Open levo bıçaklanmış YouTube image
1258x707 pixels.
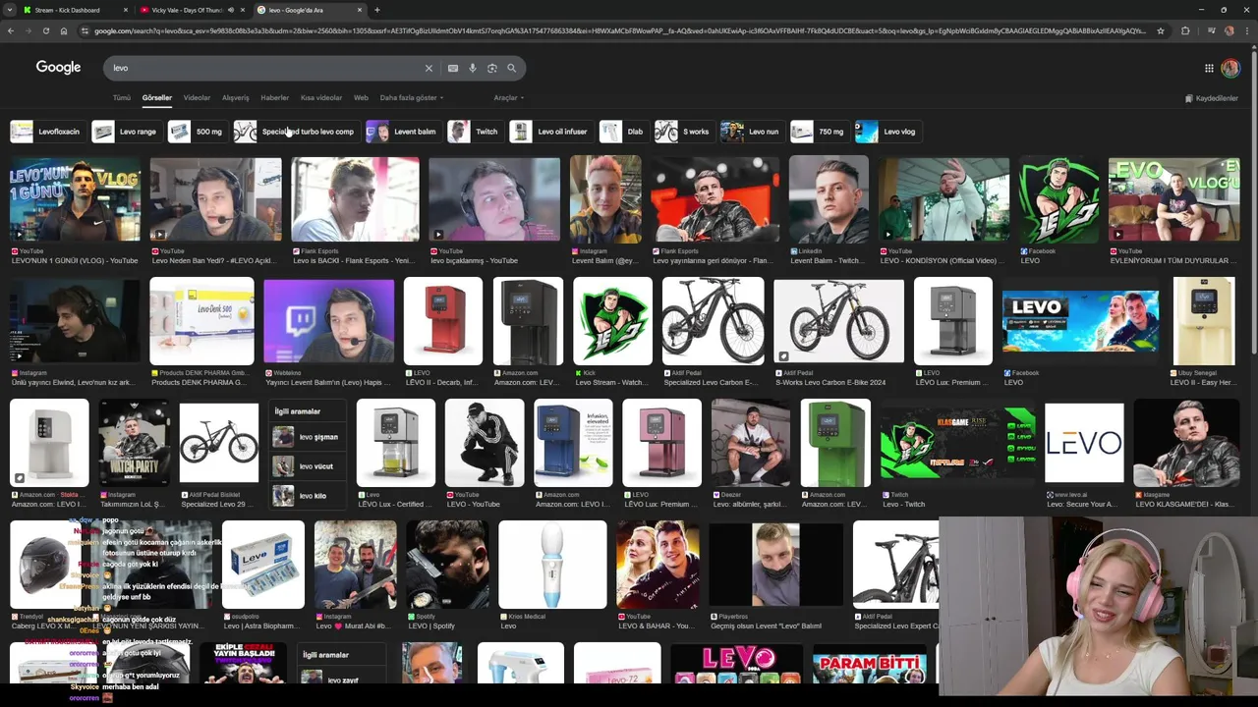coord(494,200)
